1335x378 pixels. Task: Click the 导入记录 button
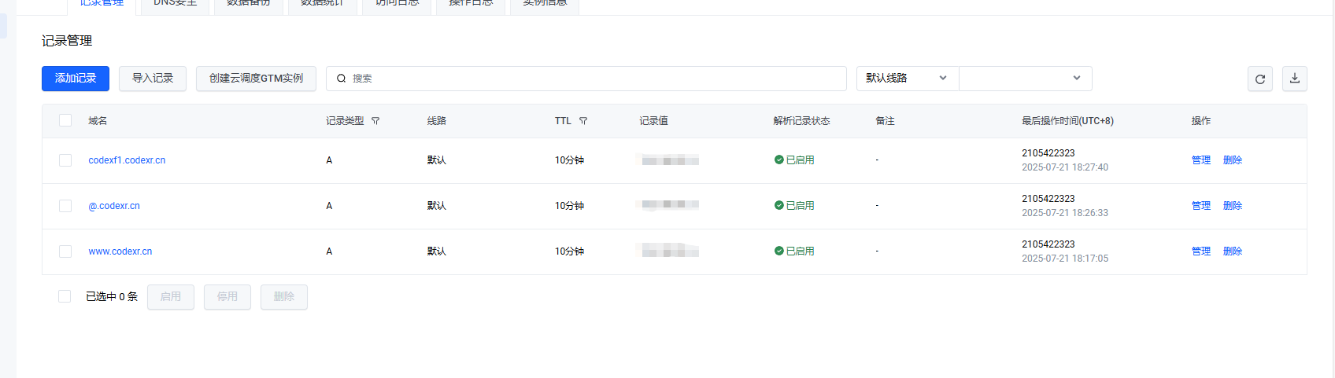point(153,79)
